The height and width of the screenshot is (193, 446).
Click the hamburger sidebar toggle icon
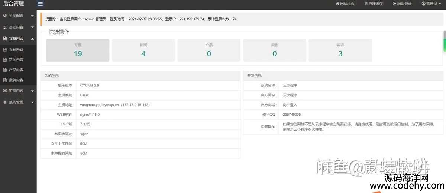pyautogui.click(x=41, y=4)
